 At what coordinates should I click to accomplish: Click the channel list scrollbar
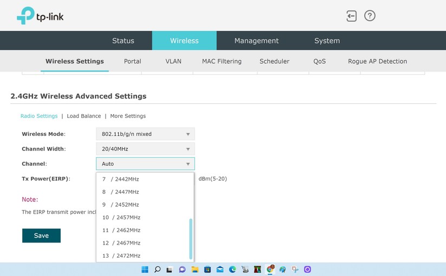[191, 238]
